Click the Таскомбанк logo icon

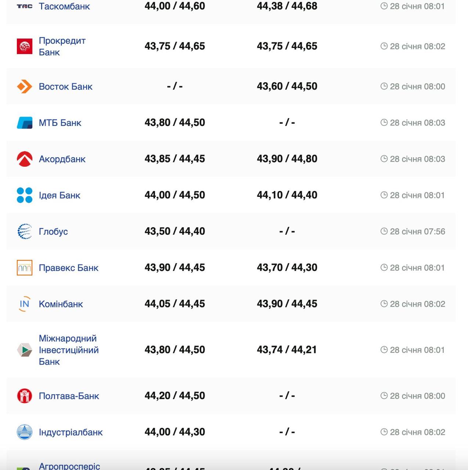point(25,6)
